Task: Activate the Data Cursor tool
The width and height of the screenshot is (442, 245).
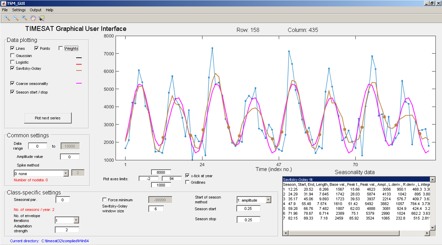Action: tap(42, 18)
